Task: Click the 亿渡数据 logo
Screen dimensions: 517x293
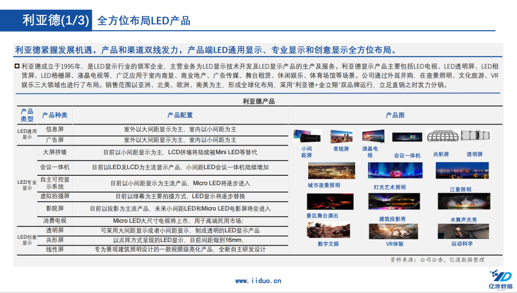Action: (x=501, y=280)
